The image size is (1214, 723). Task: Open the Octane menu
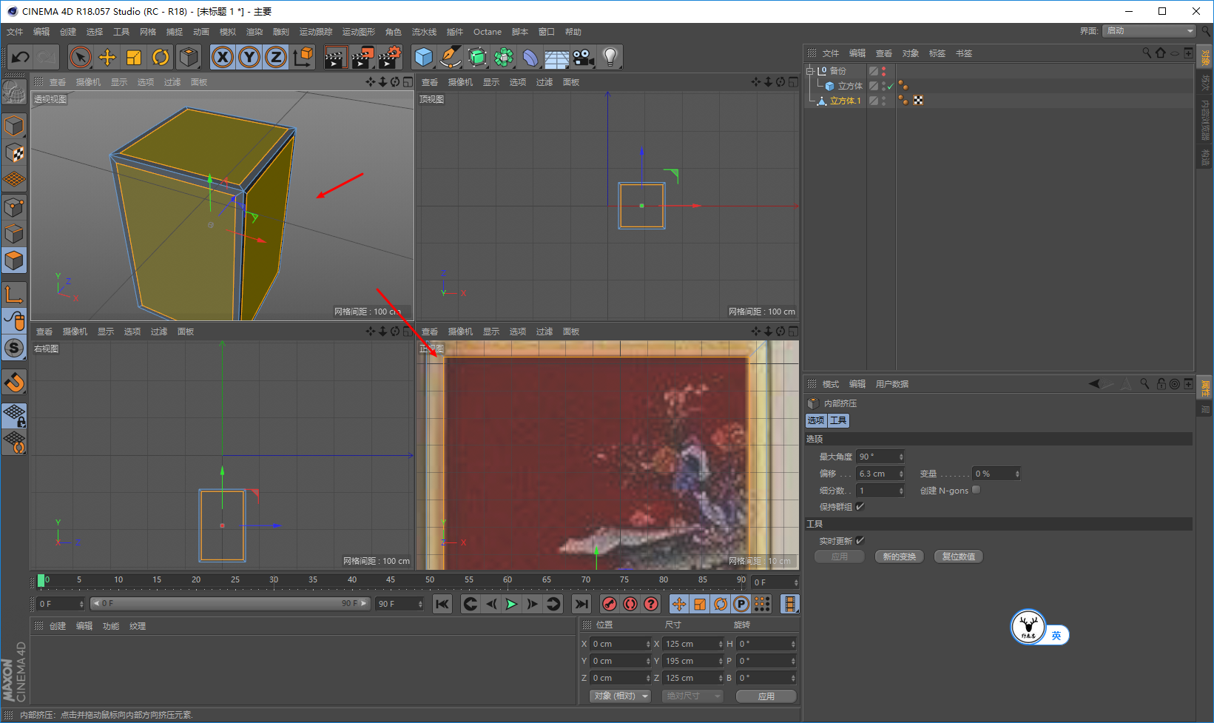tap(488, 32)
